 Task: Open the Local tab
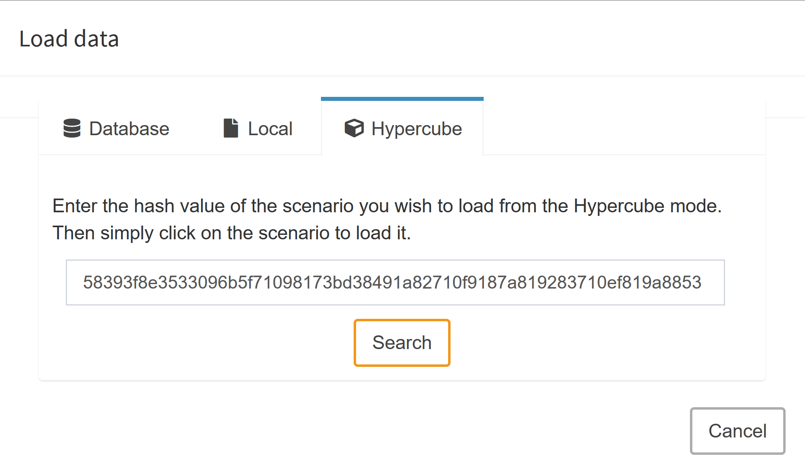click(x=258, y=128)
